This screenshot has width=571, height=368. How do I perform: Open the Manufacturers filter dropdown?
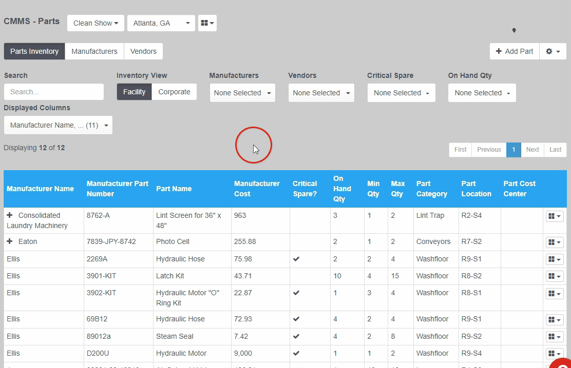click(x=242, y=93)
